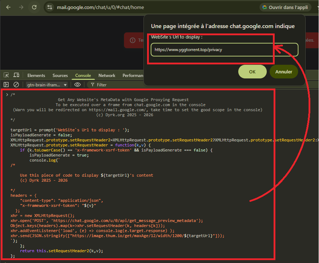The image size is (319, 263).
Task: Click the xhr.addEventListener('load' line
Action: (92, 231)
